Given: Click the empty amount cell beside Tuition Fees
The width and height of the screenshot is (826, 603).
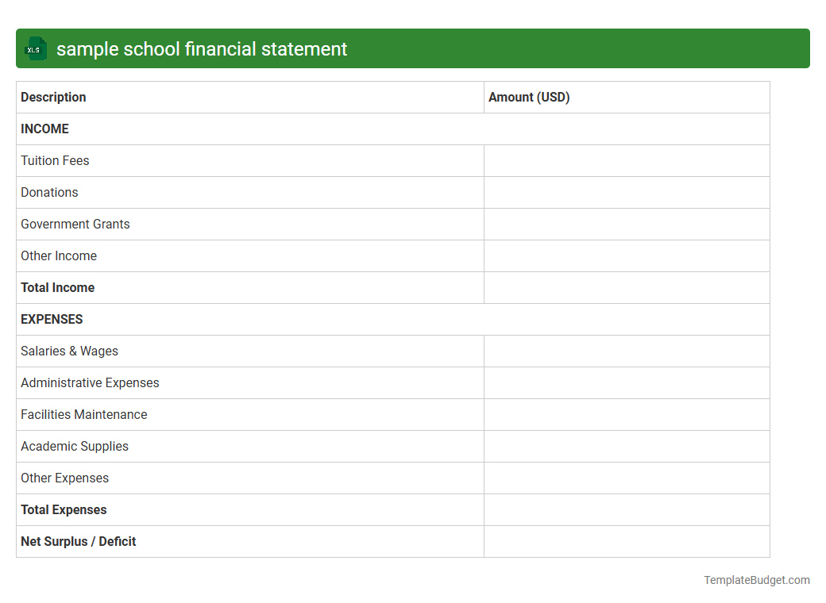Looking at the screenshot, I should 627,160.
